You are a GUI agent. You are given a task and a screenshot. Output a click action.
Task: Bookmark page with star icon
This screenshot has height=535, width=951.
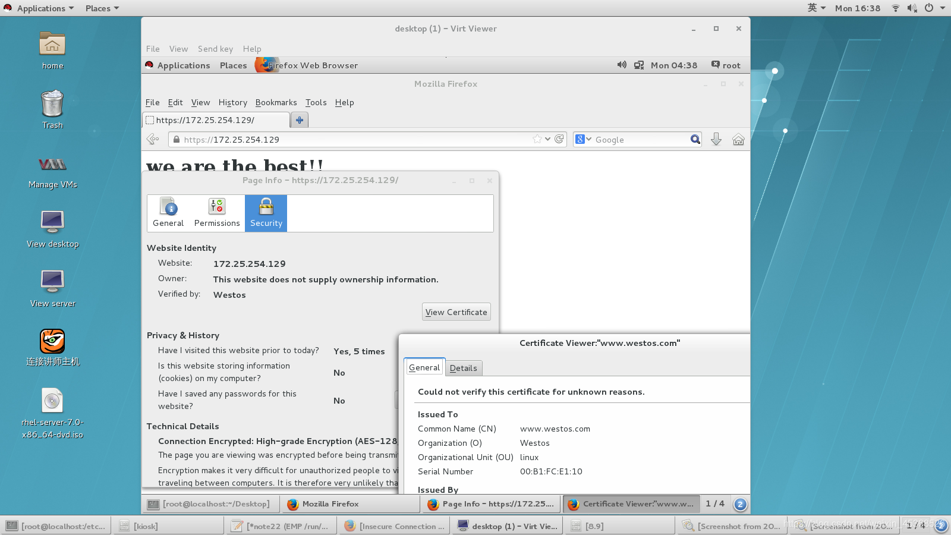tap(537, 139)
